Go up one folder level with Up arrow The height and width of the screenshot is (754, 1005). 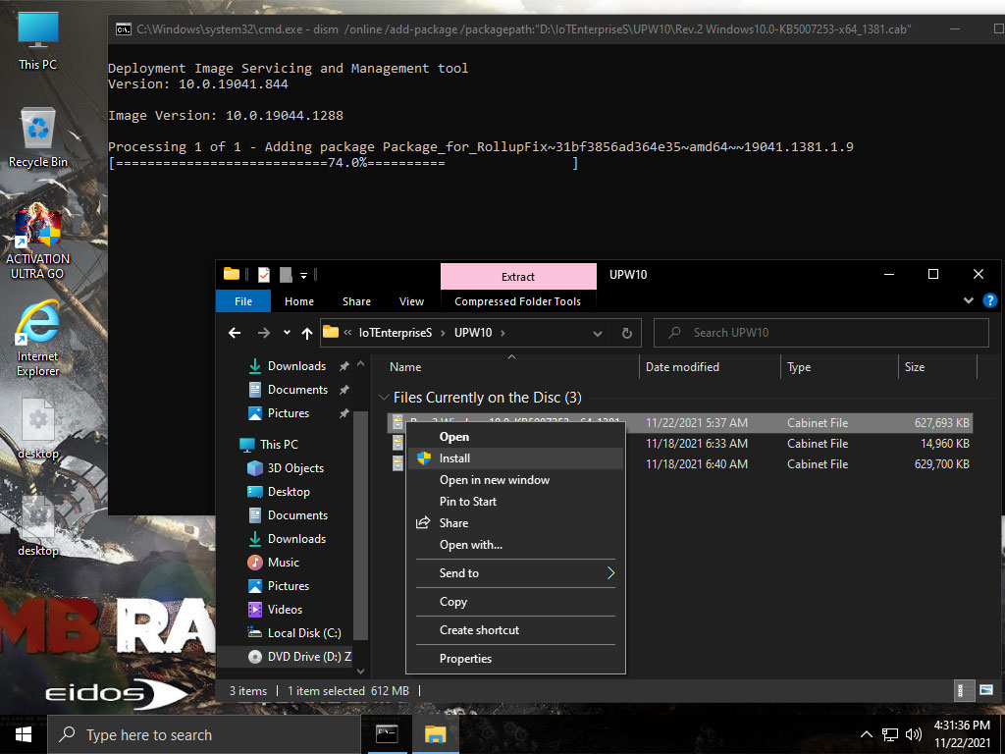click(307, 333)
